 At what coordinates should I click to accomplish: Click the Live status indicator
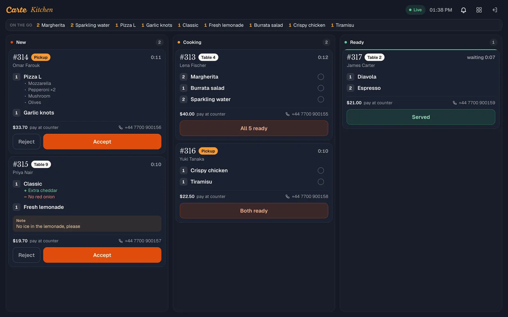(x=415, y=10)
